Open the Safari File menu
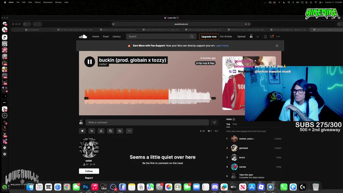 click(x=18, y=2)
